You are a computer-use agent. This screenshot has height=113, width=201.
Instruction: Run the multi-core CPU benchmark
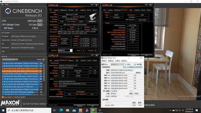(x=40, y=21)
